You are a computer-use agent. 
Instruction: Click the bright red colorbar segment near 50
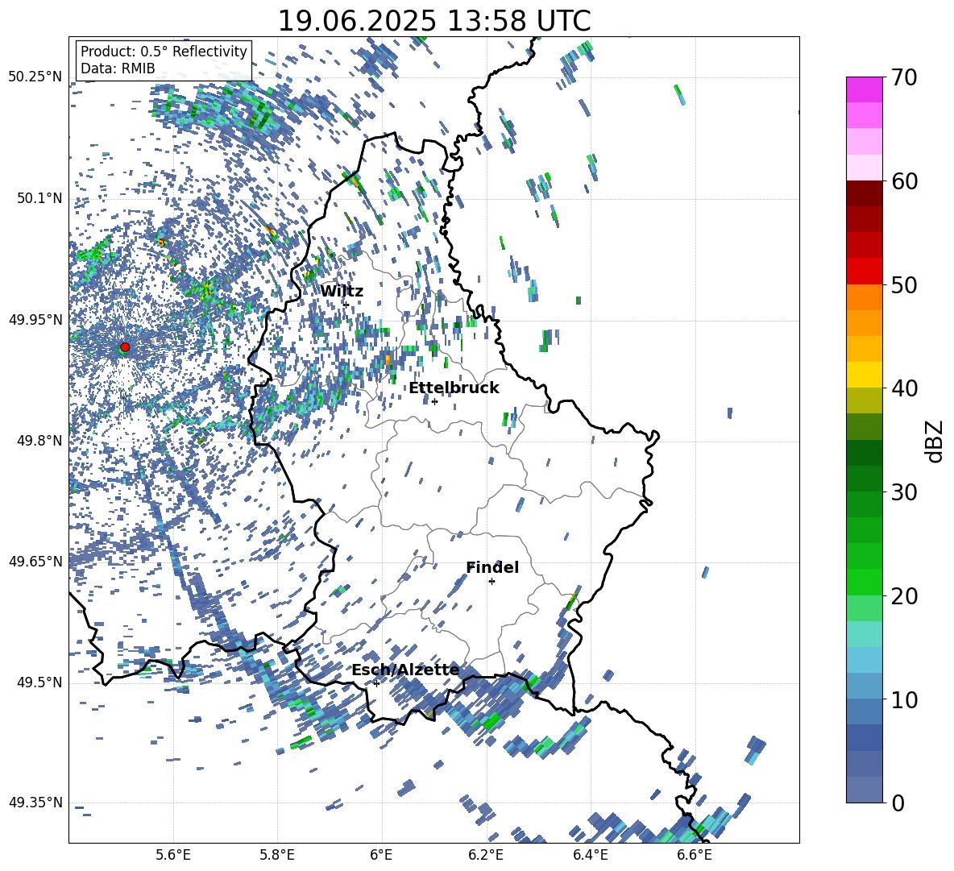pyautogui.click(x=865, y=272)
